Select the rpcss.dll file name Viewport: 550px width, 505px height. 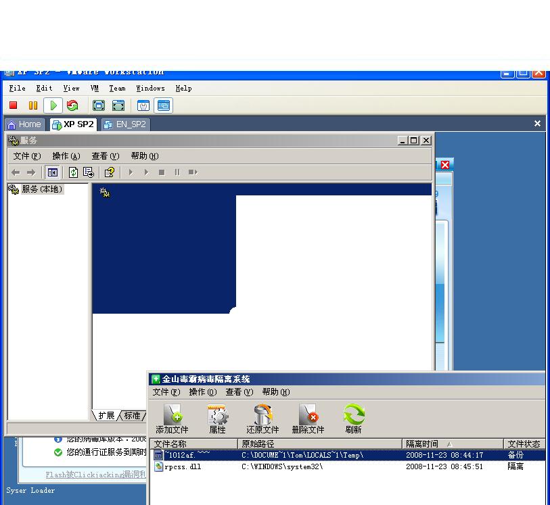(x=183, y=466)
